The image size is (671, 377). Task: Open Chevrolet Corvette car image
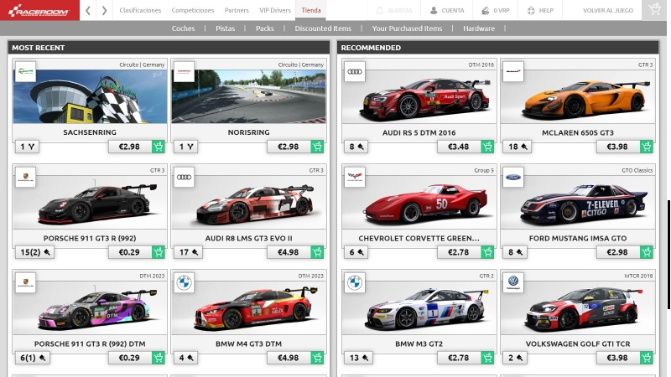tap(419, 202)
